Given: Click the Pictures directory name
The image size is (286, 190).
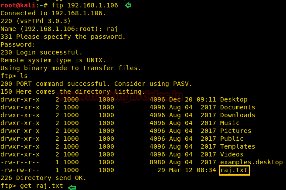Looking at the screenshot, I should [x=236, y=131].
